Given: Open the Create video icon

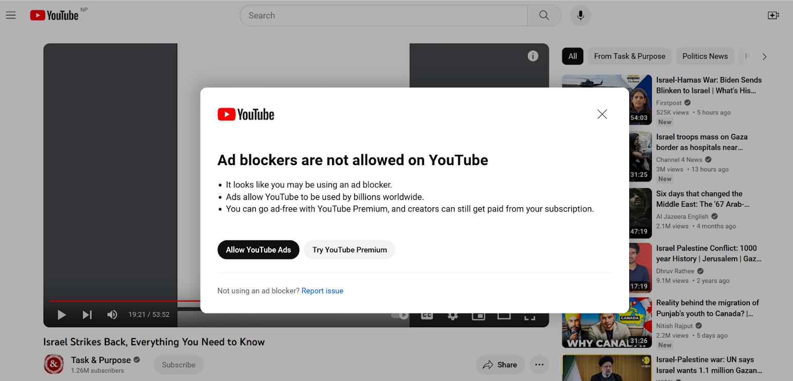Looking at the screenshot, I should pos(773,15).
